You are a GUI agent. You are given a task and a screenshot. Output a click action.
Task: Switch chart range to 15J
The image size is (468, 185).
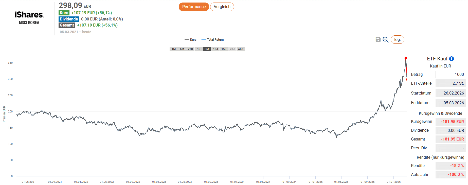(224, 49)
